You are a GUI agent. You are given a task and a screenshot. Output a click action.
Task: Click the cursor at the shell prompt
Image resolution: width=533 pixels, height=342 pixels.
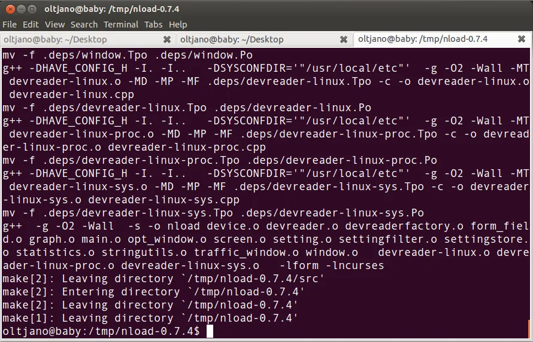pyautogui.click(x=210, y=331)
